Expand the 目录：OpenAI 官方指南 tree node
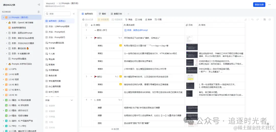The width and height of the screenshot is (276, 132). (6, 23)
